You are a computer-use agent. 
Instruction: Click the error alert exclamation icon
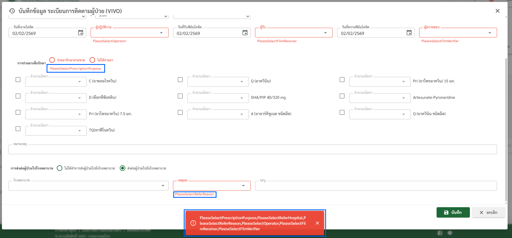point(193,223)
